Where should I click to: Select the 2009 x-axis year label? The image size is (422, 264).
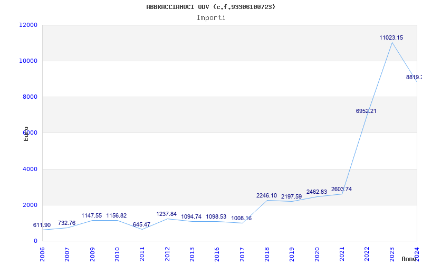(x=92, y=254)
